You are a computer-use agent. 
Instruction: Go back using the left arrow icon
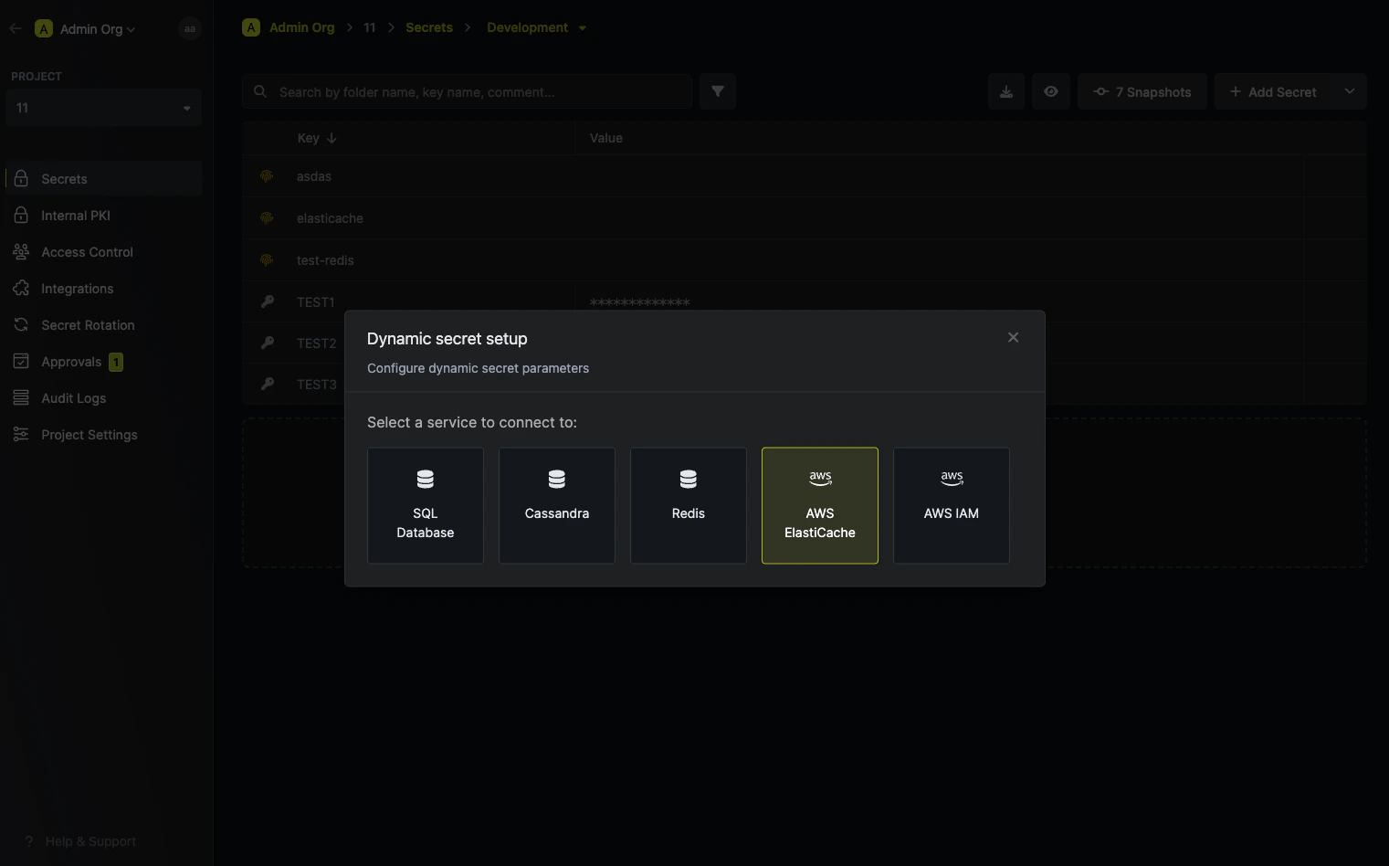(x=15, y=28)
